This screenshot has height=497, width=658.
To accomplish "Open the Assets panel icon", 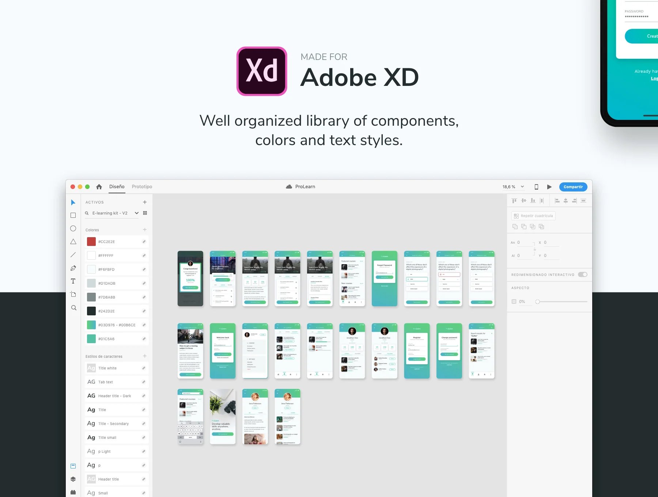I will pyautogui.click(x=73, y=466).
